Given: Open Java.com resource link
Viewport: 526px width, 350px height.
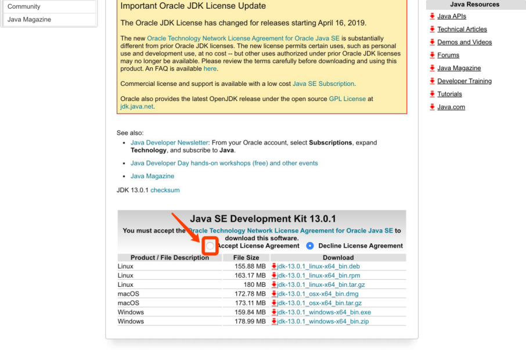Looking at the screenshot, I should (451, 107).
